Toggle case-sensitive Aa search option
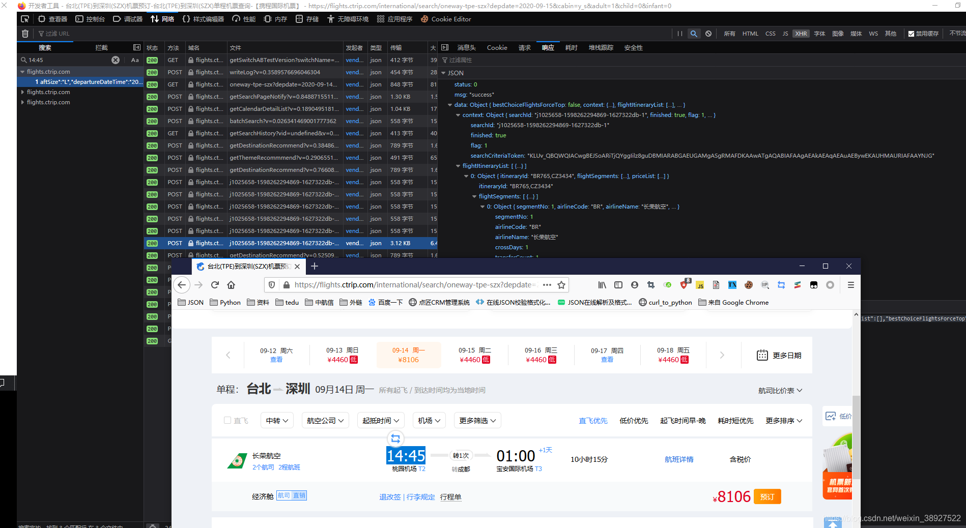Screen dimensions: 966x528 tap(135, 60)
